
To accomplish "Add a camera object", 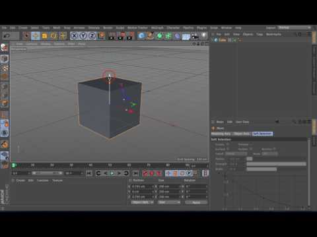I will (x=195, y=36).
